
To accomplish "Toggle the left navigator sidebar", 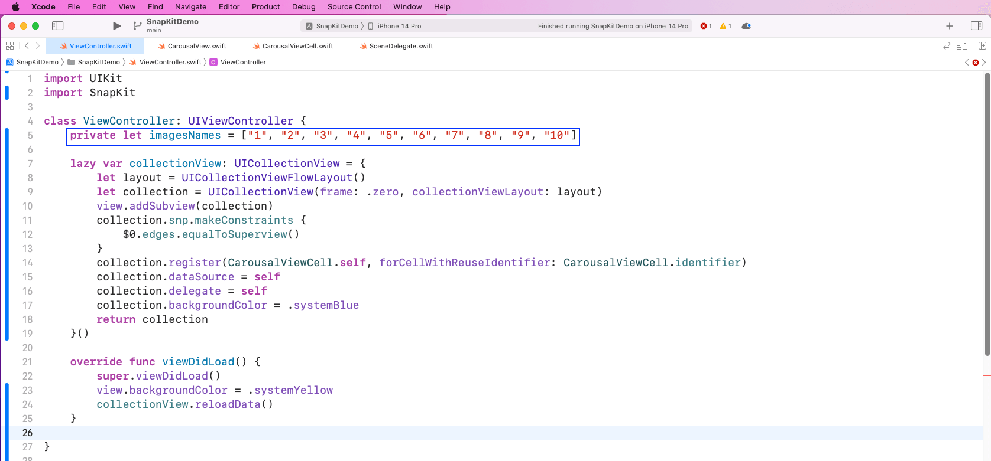I will pos(57,26).
